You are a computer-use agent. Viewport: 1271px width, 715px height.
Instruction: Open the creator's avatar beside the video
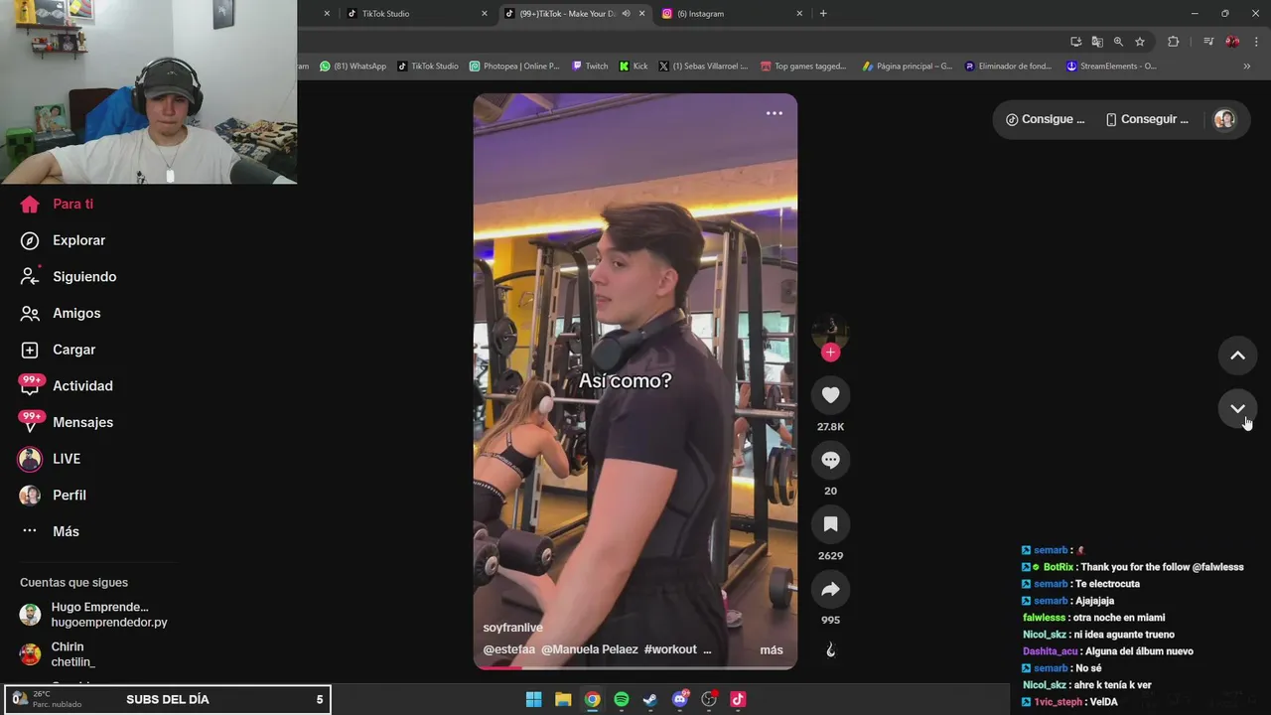click(x=830, y=333)
